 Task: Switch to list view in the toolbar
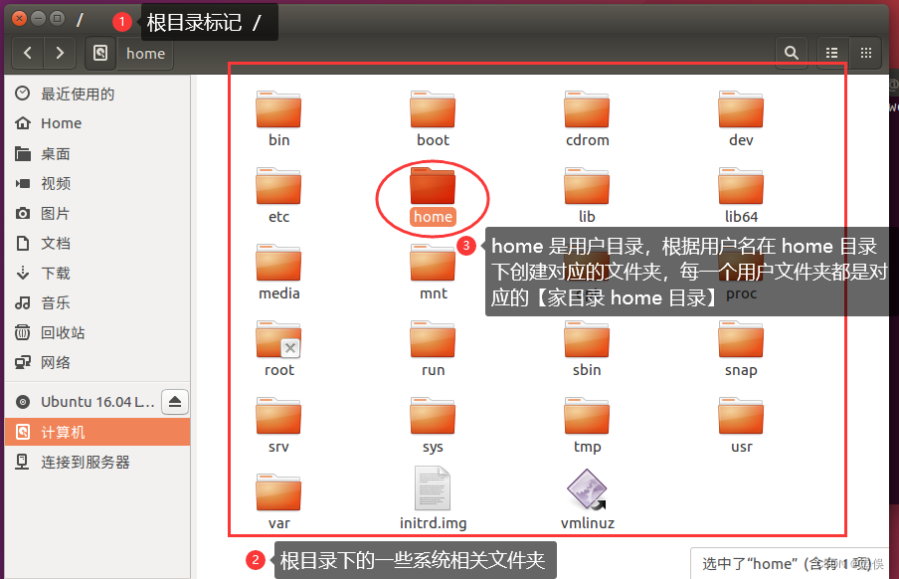click(x=832, y=53)
